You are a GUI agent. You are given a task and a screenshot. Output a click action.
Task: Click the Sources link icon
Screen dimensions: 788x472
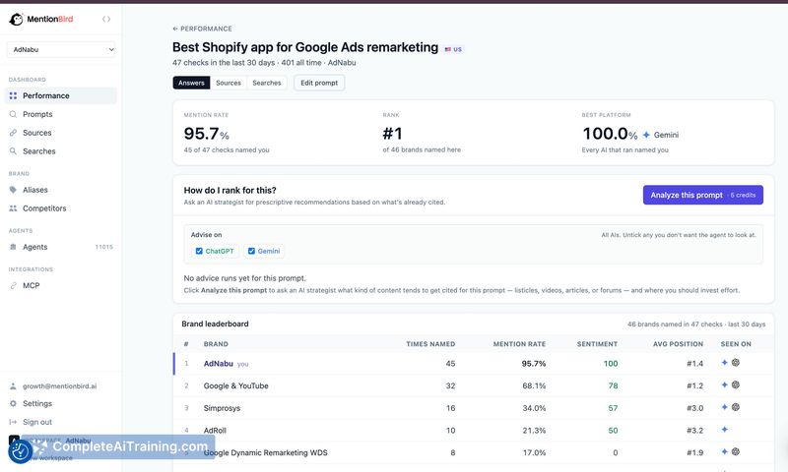(13, 133)
